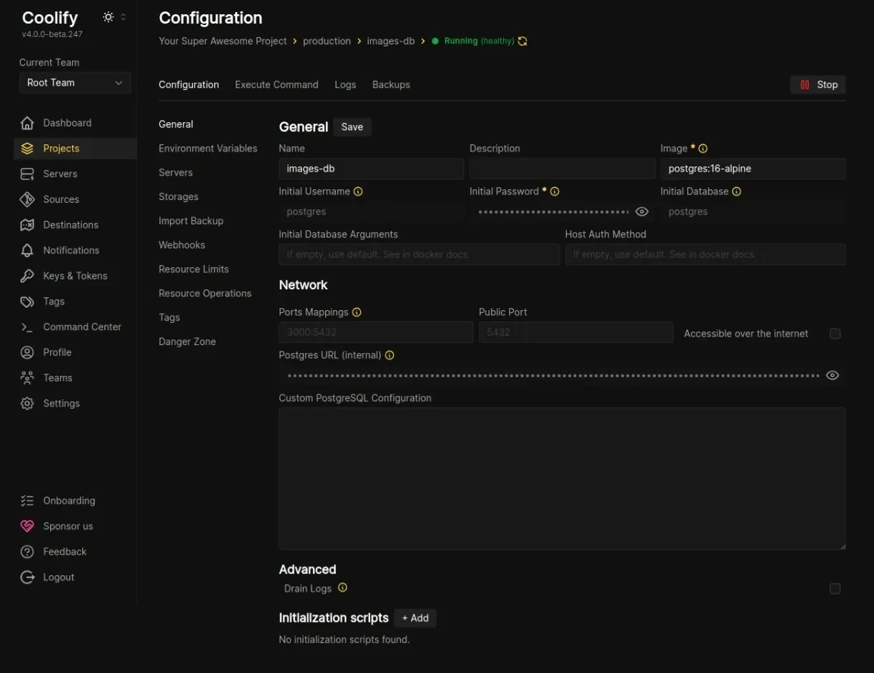Enable Accessible over the internet checkbox
Screen dimensions: 874x673
[x=835, y=334]
